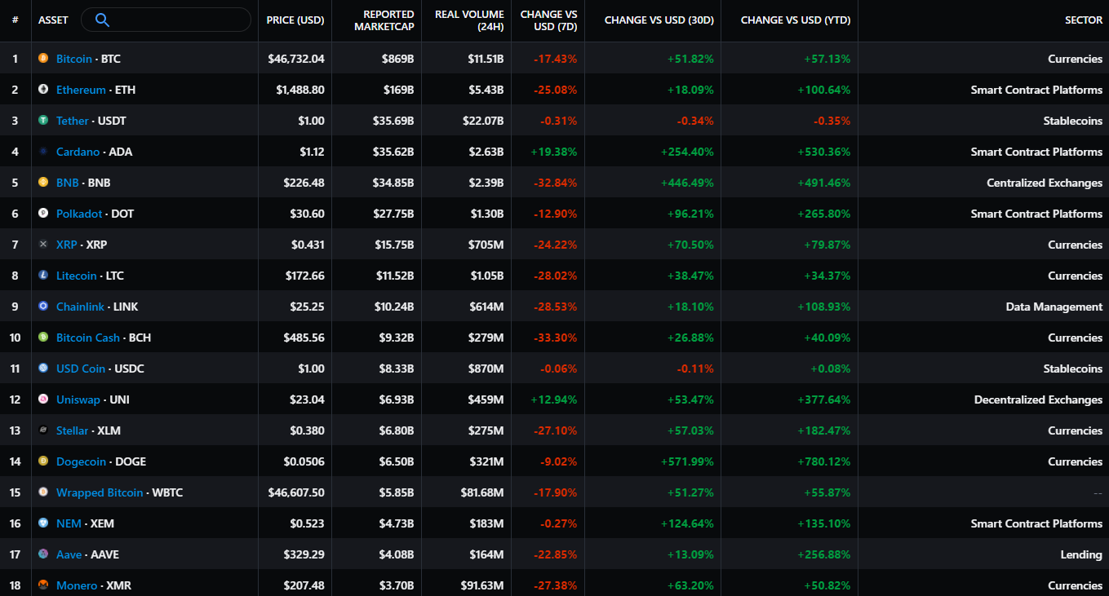The height and width of the screenshot is (596, 1109).
Task: Click the Bitcoin coin logo icon
Action: pos(44,58)
